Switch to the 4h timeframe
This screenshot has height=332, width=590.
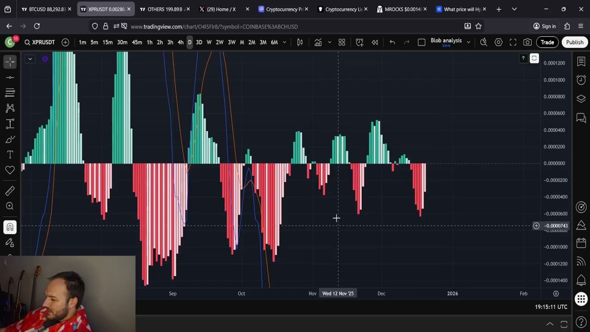pyautogui.click(x=180, y=42)
